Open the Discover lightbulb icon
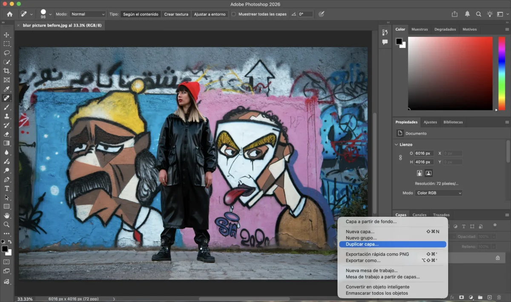511x302 pixels. click(x=490, y=14)
